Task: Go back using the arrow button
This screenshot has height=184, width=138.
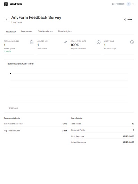Action: point(7,20)
